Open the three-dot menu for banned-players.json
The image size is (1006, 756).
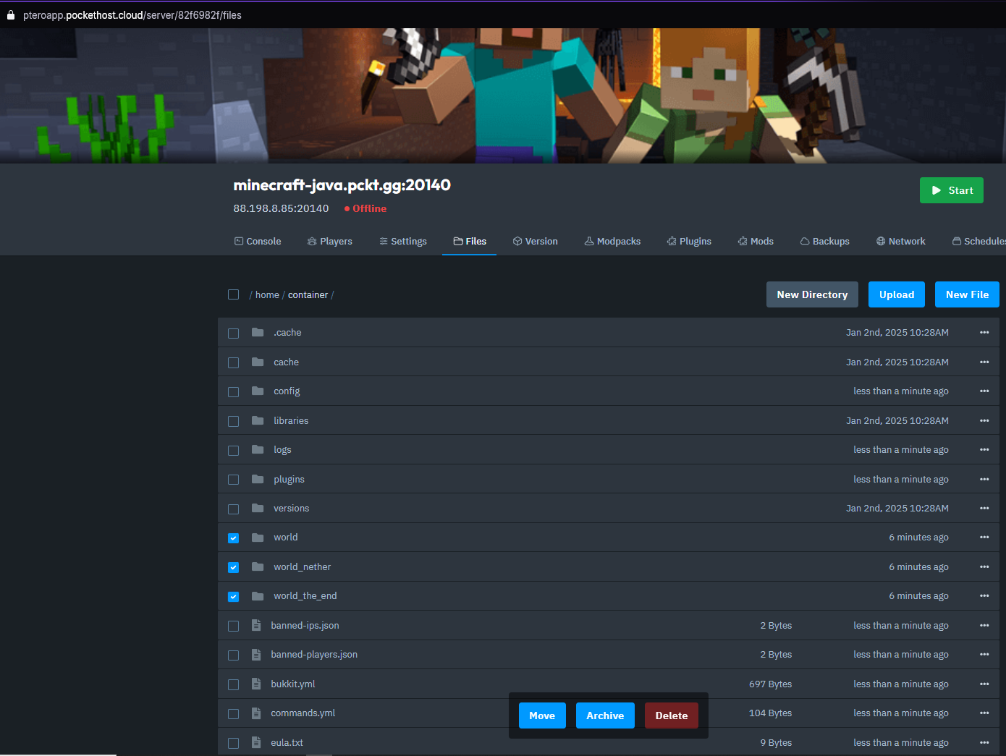(984, 655)
